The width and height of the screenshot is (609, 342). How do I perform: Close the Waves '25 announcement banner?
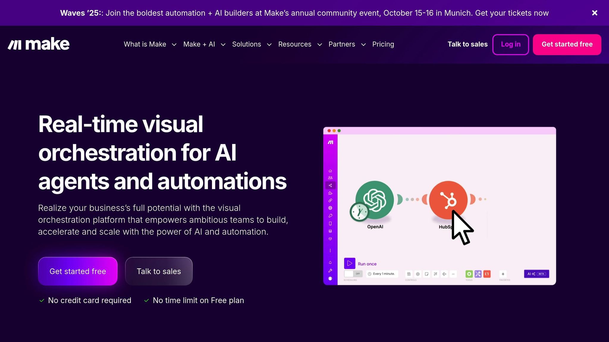[x=594, y=13]
